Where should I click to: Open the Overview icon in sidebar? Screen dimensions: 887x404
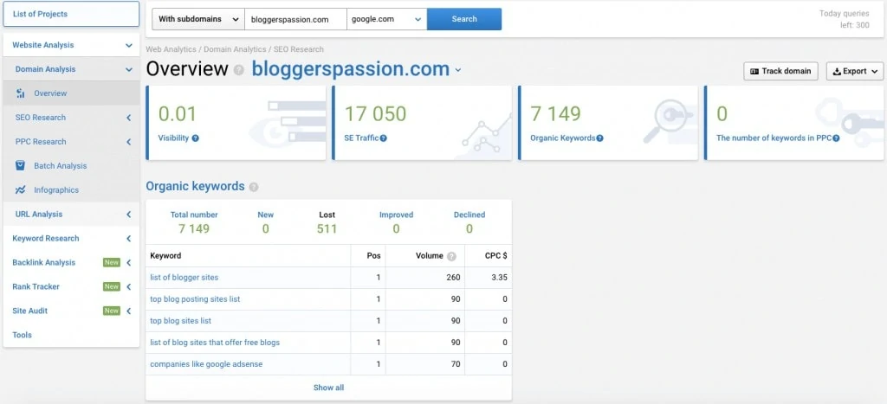21,93
